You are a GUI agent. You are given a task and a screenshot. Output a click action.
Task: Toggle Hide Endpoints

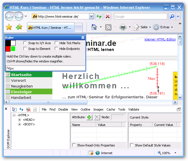point(56,48)
